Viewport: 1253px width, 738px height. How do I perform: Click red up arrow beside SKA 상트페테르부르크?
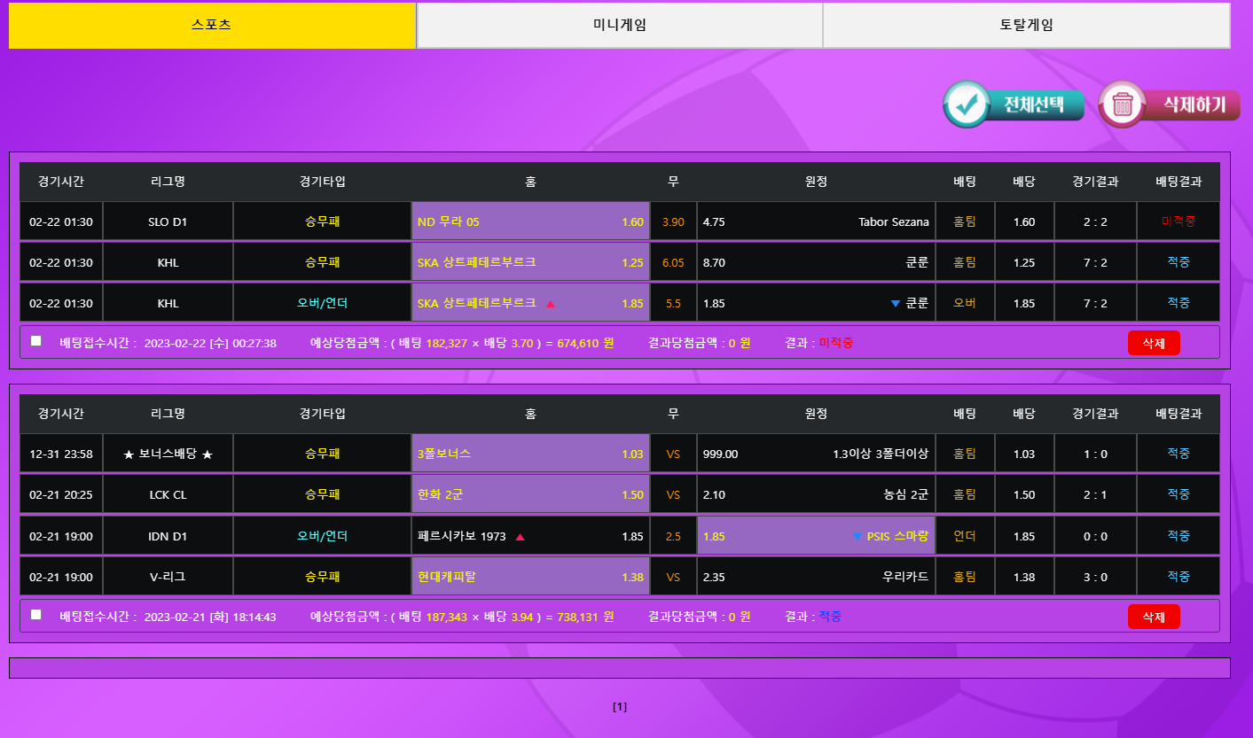pos(550,304)
